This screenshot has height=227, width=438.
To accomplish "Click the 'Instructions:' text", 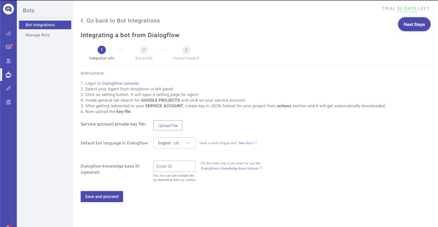I will pos(92,73).
